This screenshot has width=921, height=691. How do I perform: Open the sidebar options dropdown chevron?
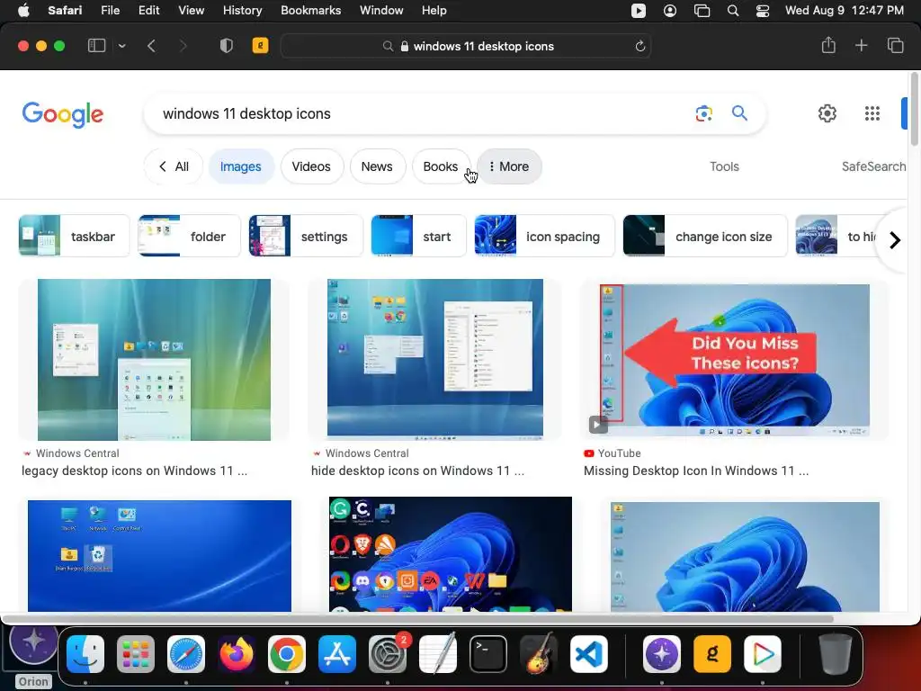point(121,46)
